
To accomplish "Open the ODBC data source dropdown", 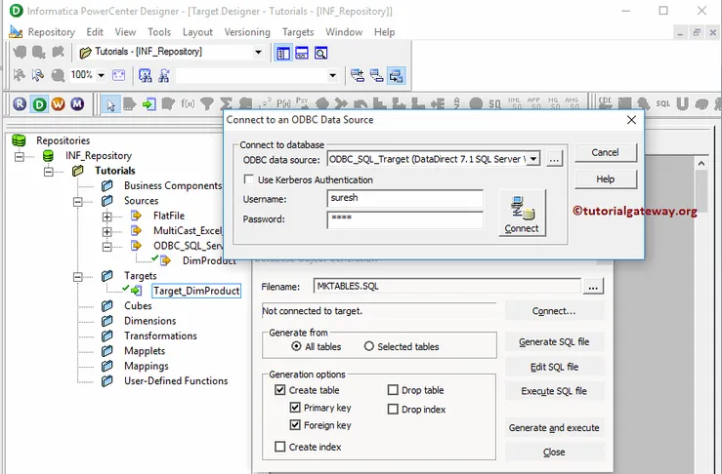I will click(533, 159).
